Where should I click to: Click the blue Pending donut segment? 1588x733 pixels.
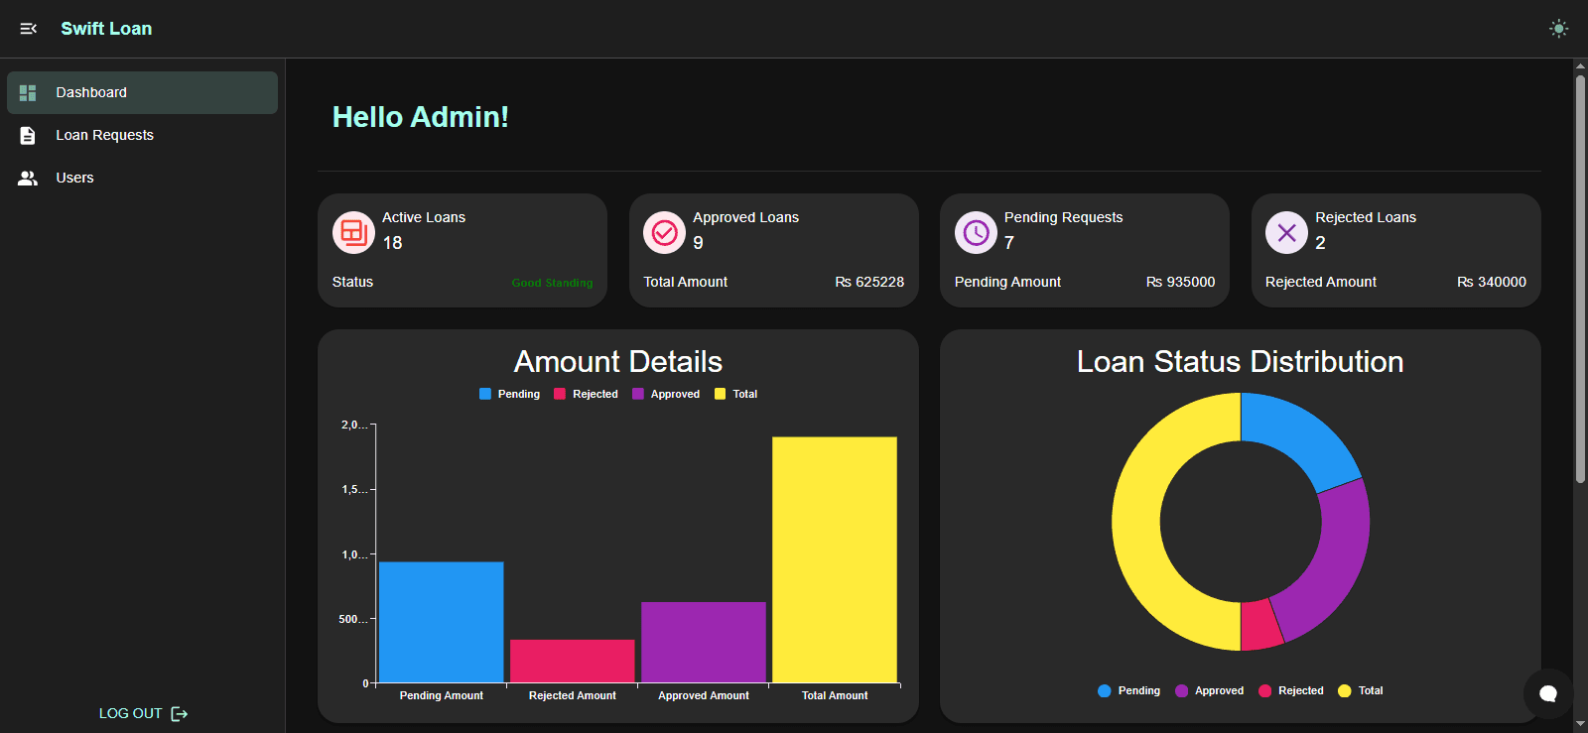[1300, 436]
